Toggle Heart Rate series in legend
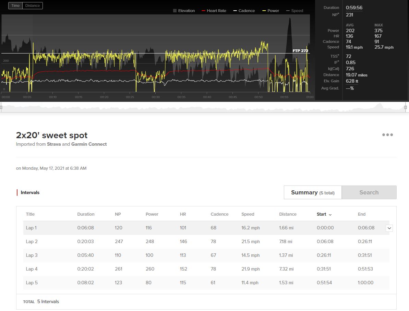This screenshot has width=409, height=311. coord(214,11)
